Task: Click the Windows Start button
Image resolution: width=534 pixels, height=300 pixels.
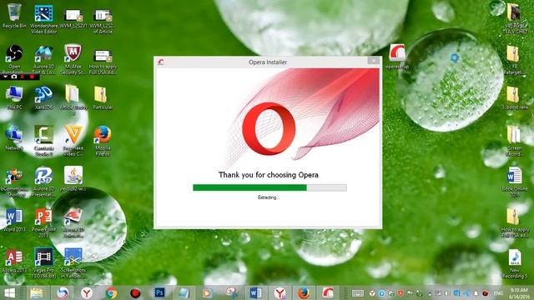Action: 9,292
